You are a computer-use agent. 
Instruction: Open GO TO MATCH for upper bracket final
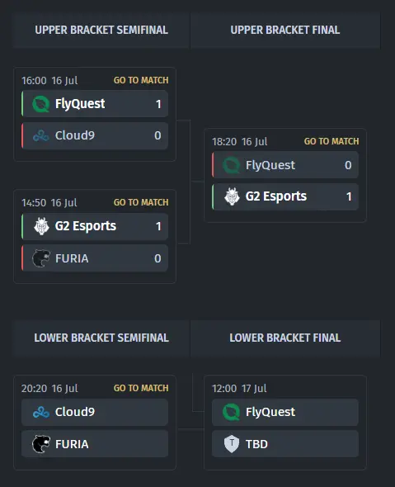click(332, 141)
